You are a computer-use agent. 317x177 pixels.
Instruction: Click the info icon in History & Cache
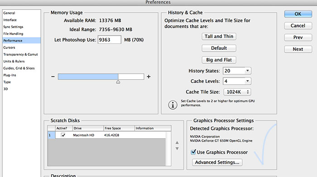pyautogui.click(x=173, y=105)
